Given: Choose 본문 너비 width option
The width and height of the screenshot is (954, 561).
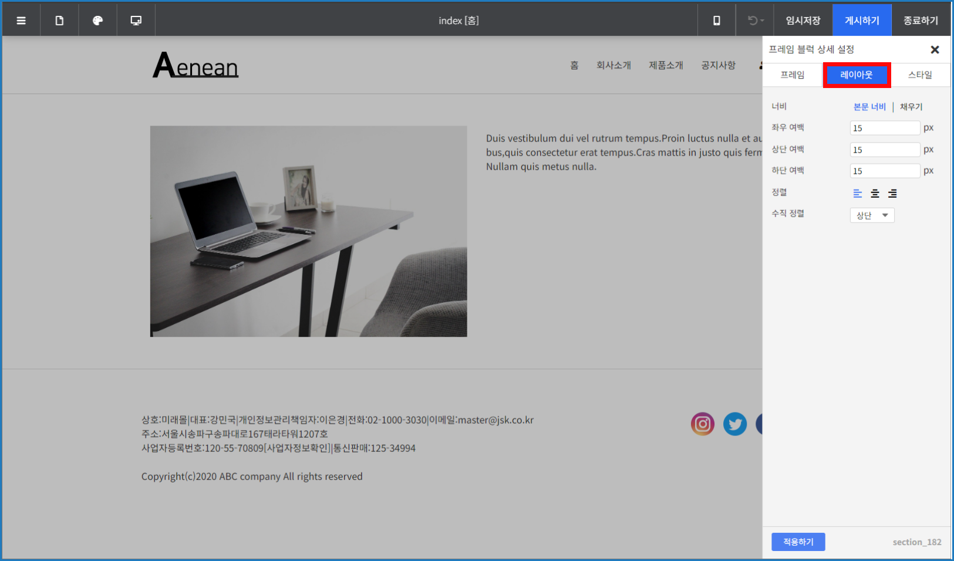Looking at the screenshot, I should click(x=869, y=107).
